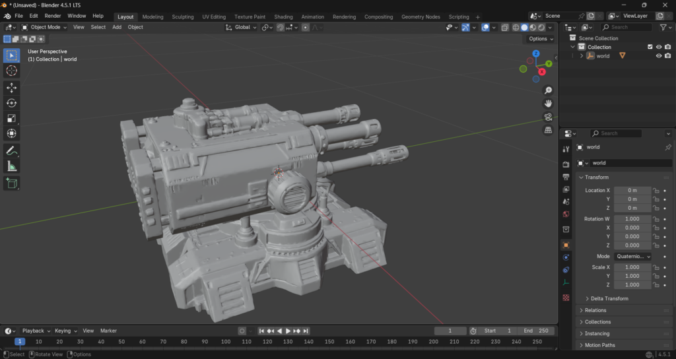Click the Add Cube tool icon

[x=12, y=183]
